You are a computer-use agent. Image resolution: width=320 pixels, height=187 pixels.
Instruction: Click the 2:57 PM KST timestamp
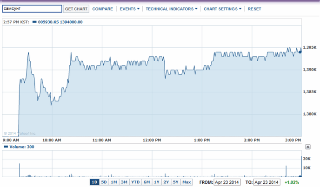pos(16,22)
